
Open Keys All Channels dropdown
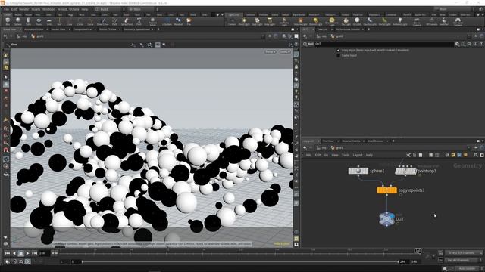pyautogui.click(x=464, y=253)
